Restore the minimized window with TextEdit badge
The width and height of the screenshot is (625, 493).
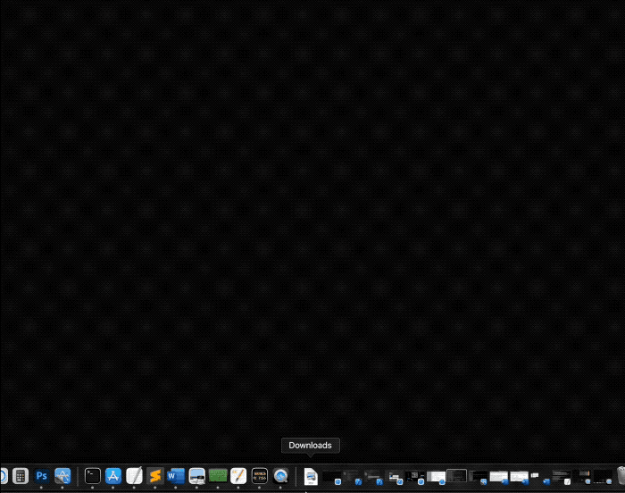coord(562,477)
